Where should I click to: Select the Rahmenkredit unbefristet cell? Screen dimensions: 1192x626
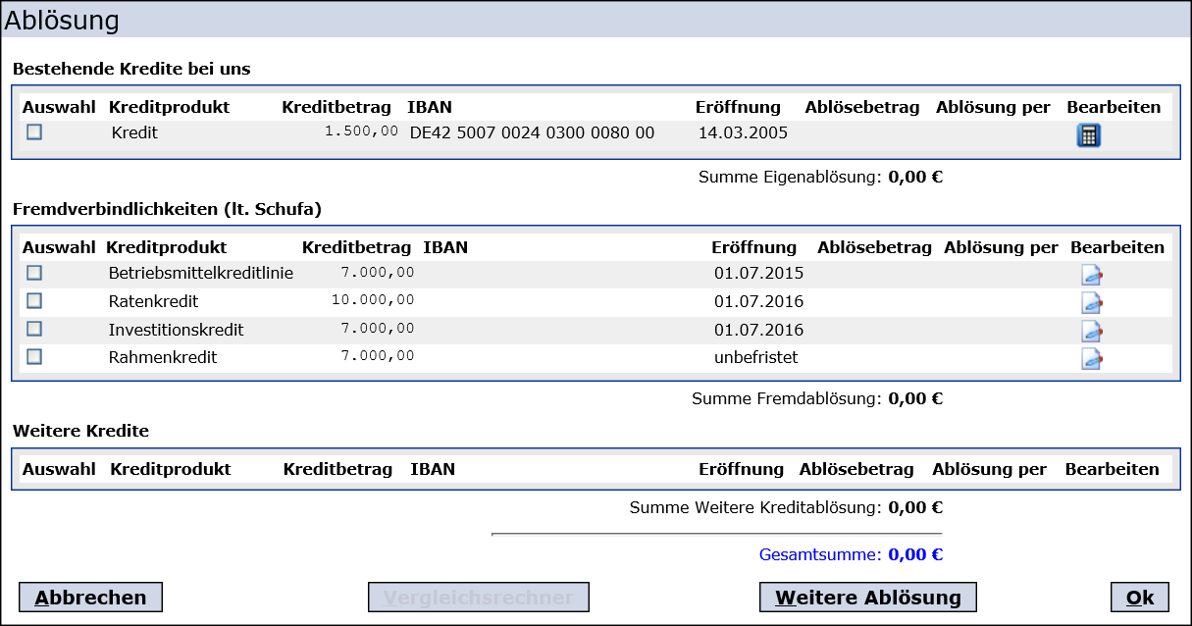coord(755,358)
